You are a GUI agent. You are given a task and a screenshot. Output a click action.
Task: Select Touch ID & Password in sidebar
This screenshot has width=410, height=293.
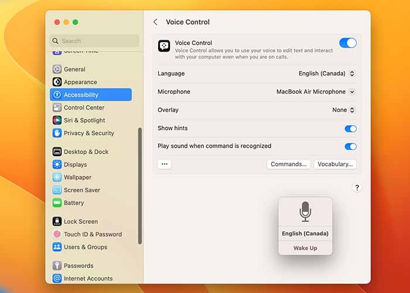coord(90,234)
